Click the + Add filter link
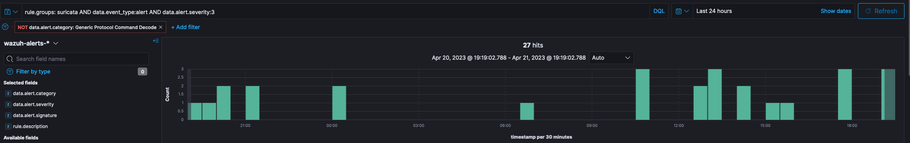The height and width of the screenshot is (143, 910). (x=186, y=27)
